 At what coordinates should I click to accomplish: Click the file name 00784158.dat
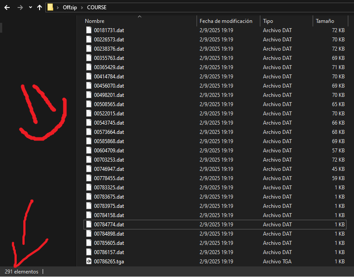pos(109,215)
